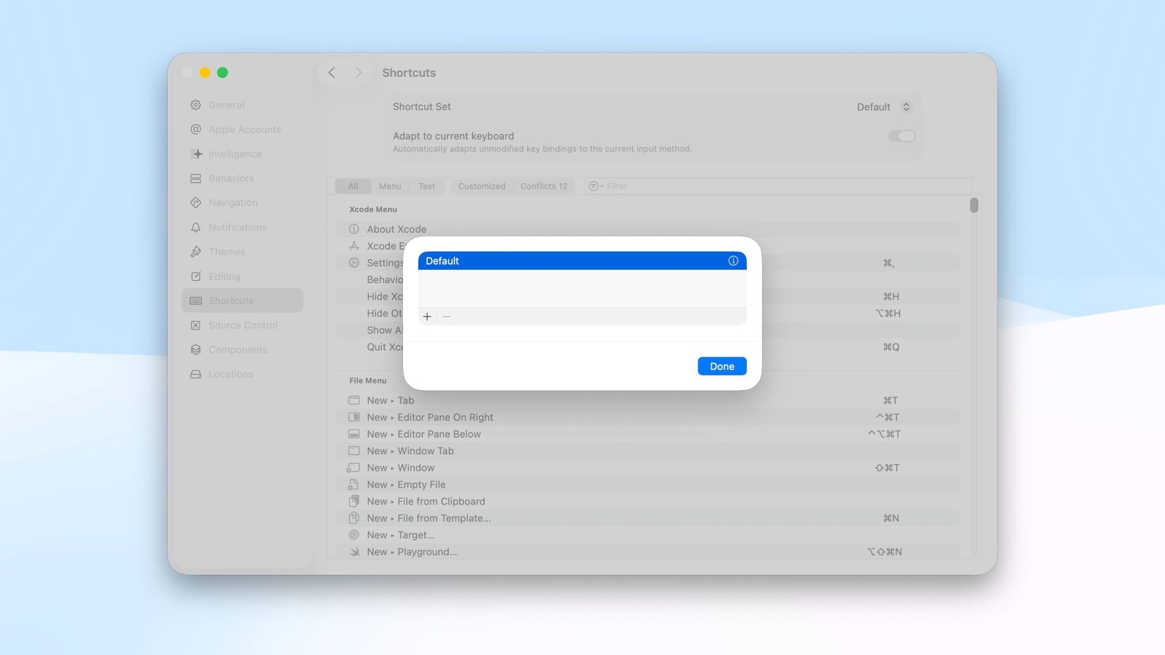The width and height of the screenshot is (1165, 655).
Task: Click the filter options icon
Action: (x=595, y=186)
